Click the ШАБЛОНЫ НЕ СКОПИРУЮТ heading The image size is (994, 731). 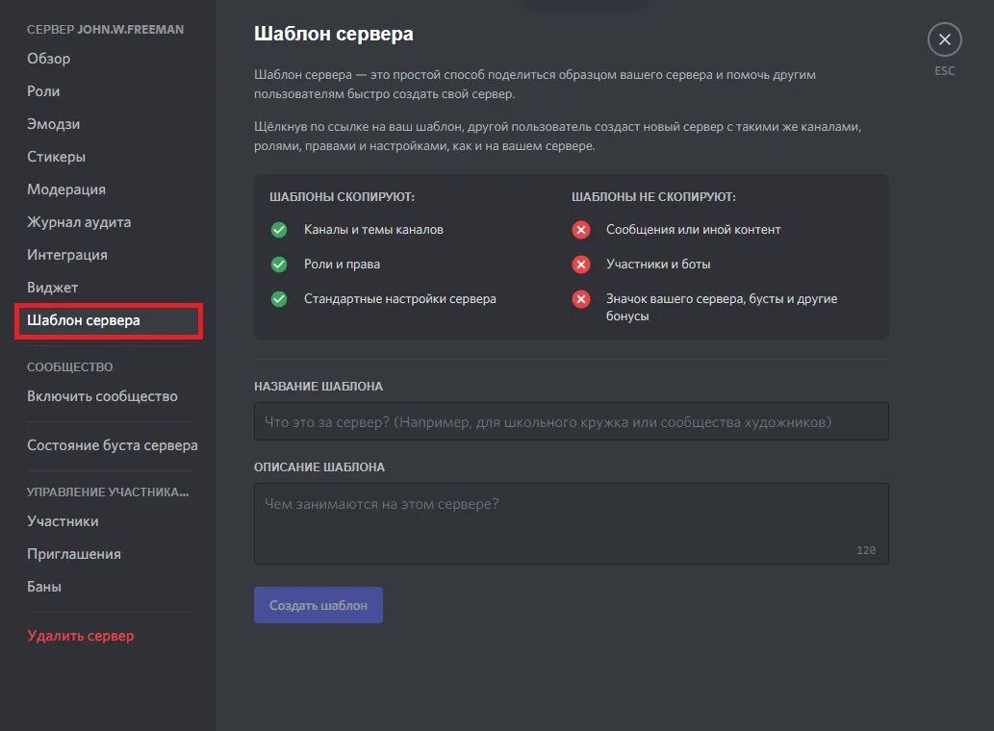653,197
